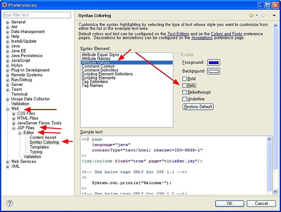Select Tag Names syntax element
The height and width of the screenshot is (212, 281).
pos(92,86)
